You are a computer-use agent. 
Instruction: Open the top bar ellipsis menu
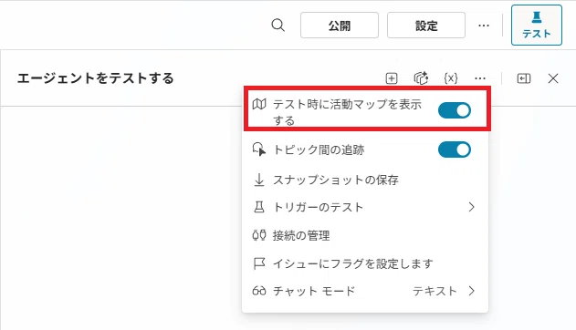pos(484,26)
